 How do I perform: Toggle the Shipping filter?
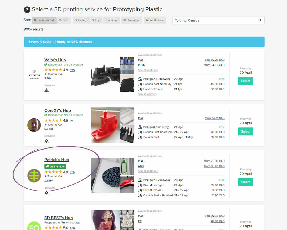81,20
